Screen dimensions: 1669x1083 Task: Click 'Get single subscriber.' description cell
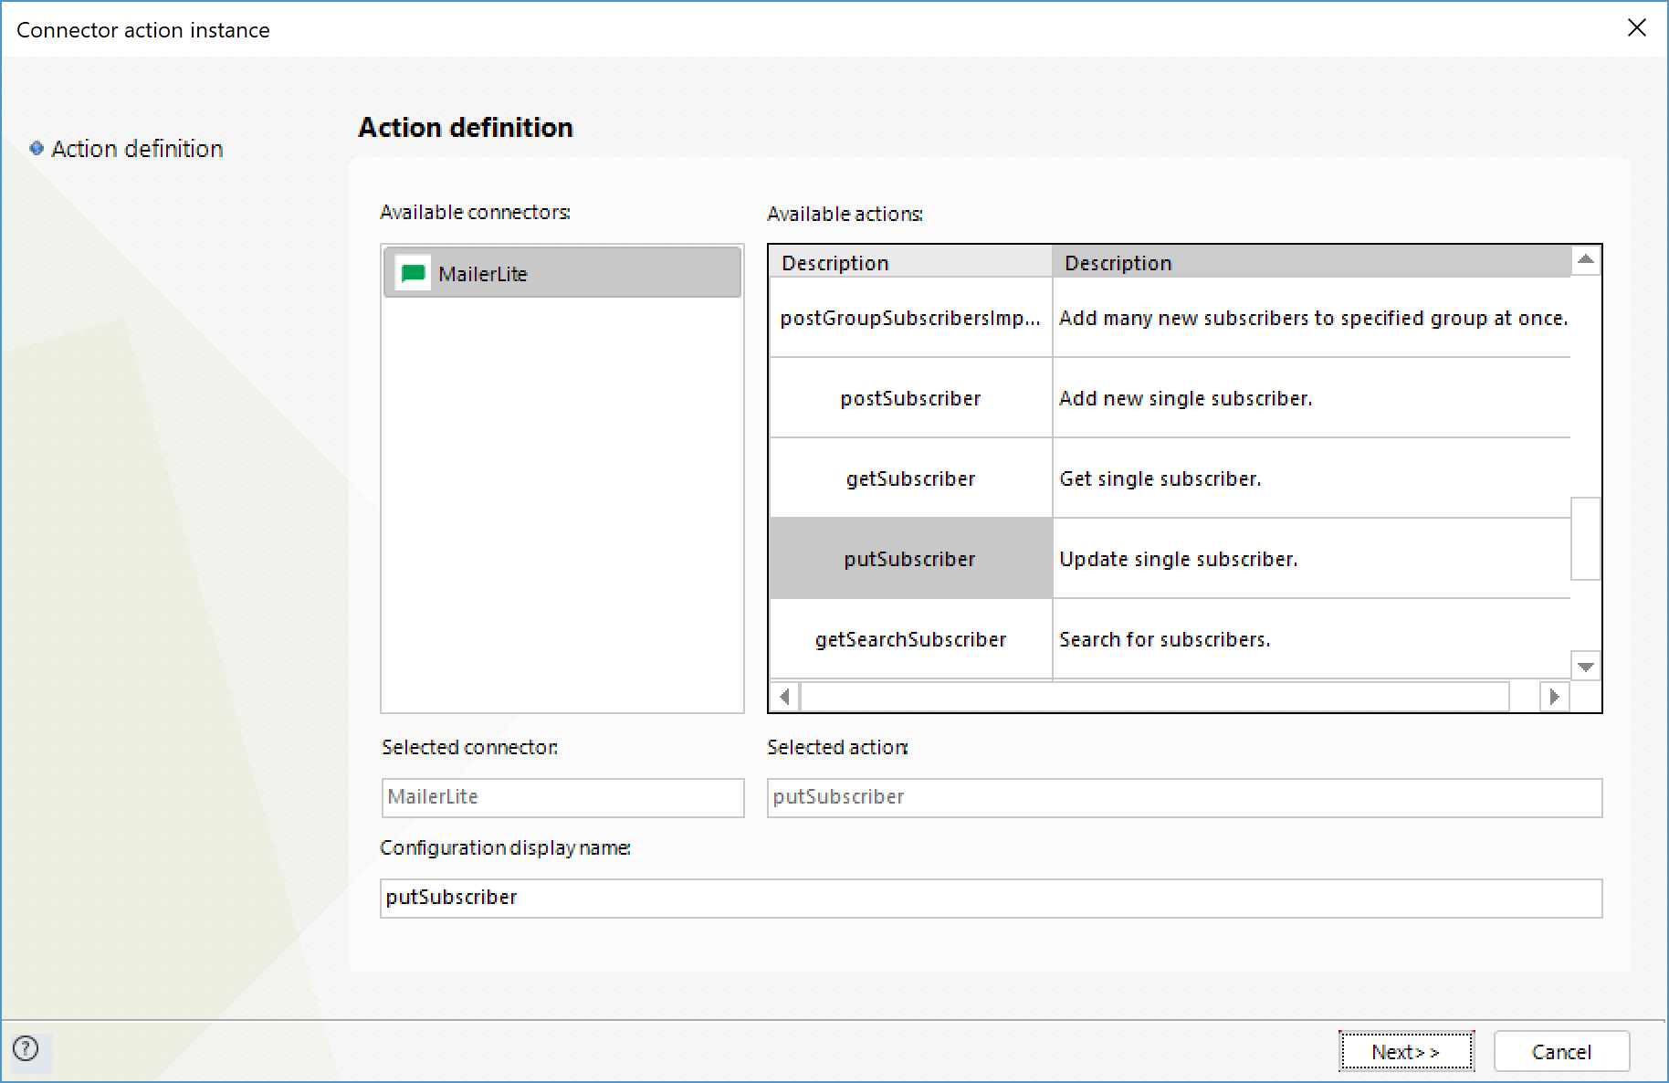pos(1312,478)
